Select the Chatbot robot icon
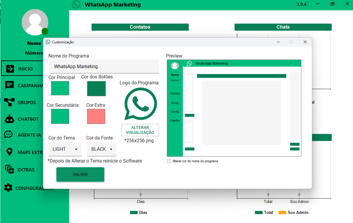The width and height of the screenshot is (353, 223). tap(9, 119)
